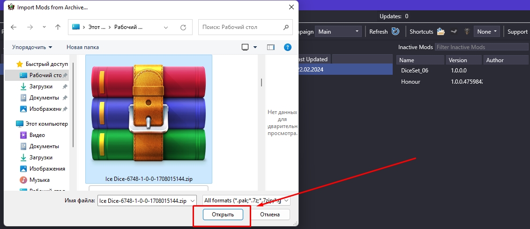Change the file view mode icon

[246, 47]
